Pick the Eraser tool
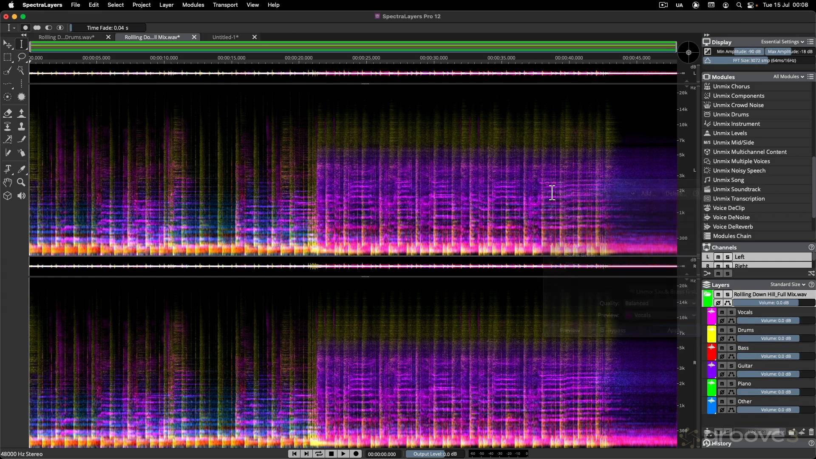This screenshot has width=816, height=459. (x=8, y=113)
